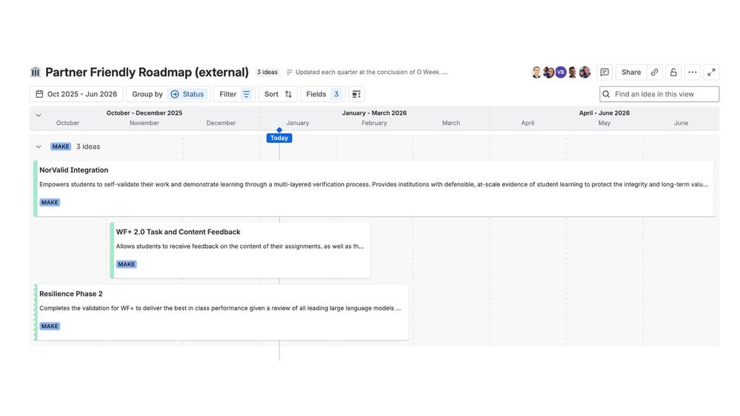
Task: Click the Share button
Action: point(631,72)
